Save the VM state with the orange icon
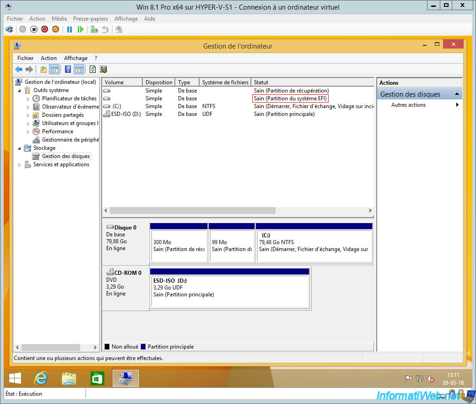 [55, 29]
